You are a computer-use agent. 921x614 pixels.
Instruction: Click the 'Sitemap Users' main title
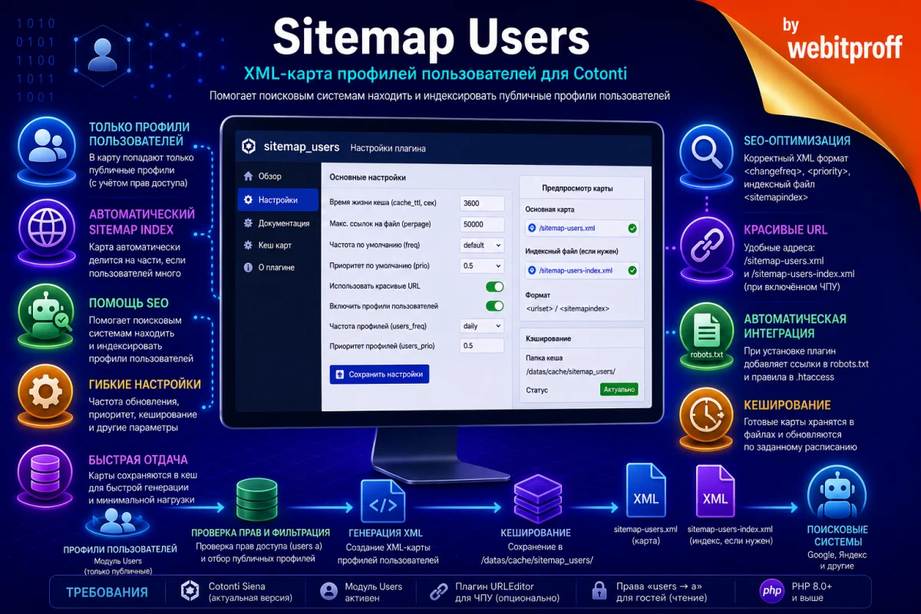(432, 36)
